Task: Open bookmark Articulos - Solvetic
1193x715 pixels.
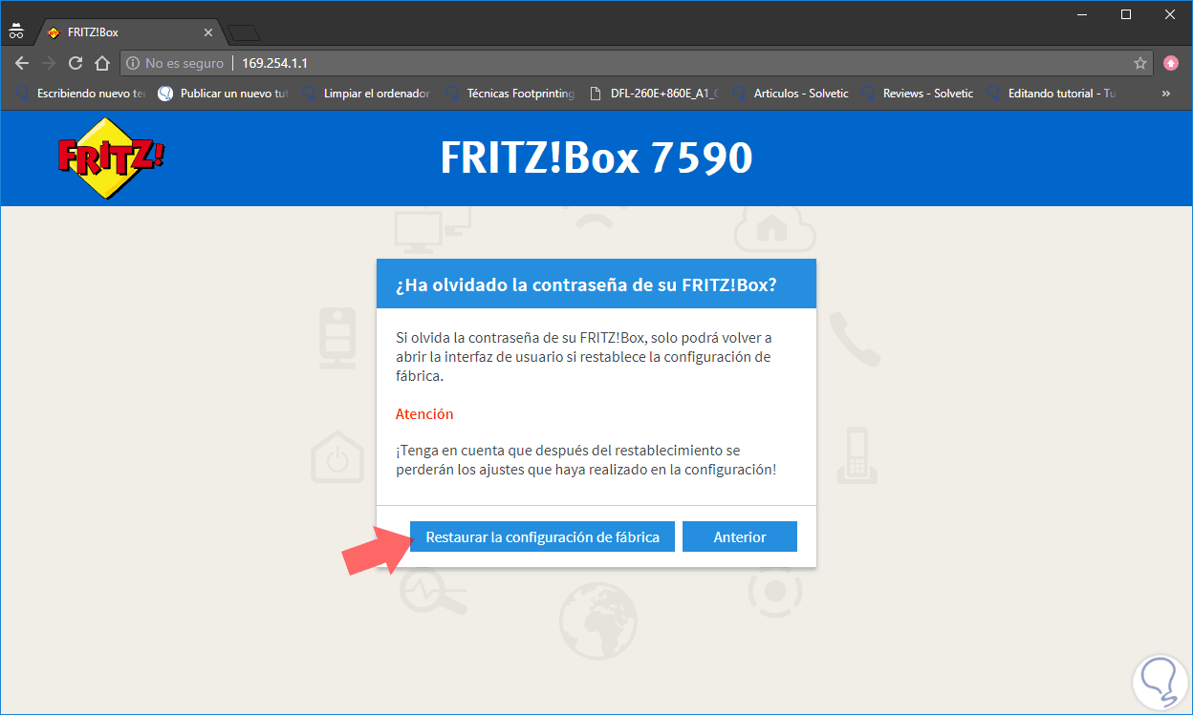Action: [x=791, y=94]
